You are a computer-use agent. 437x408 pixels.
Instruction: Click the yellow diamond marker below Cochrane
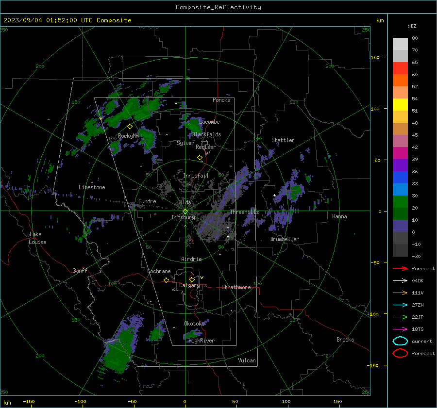(x=166, y=280)
